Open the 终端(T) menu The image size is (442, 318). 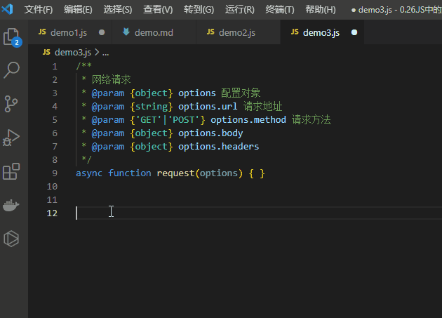[280, 10]
